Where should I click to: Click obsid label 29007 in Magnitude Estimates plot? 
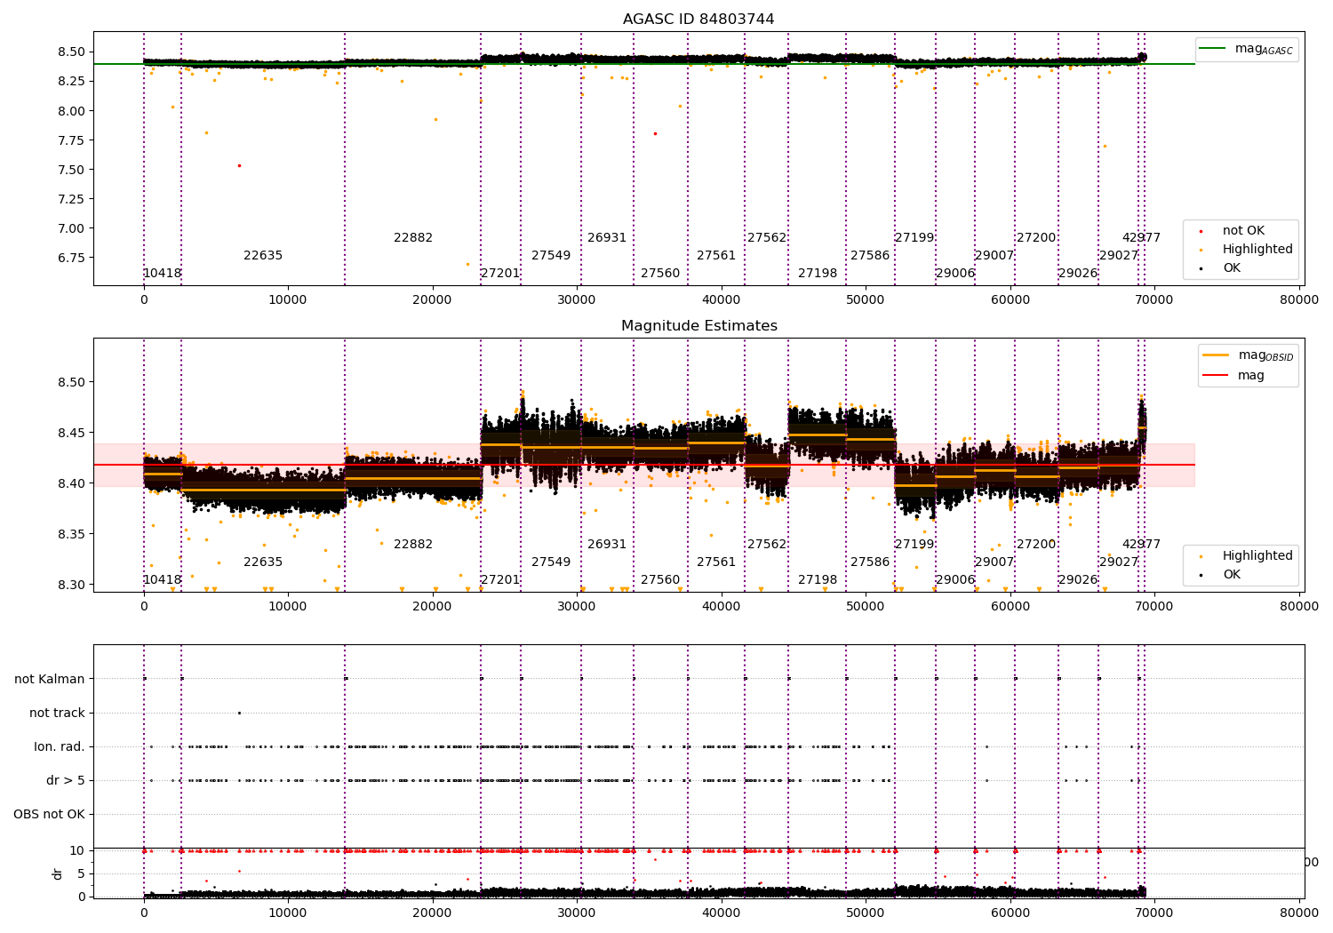(x=994, y=562)
